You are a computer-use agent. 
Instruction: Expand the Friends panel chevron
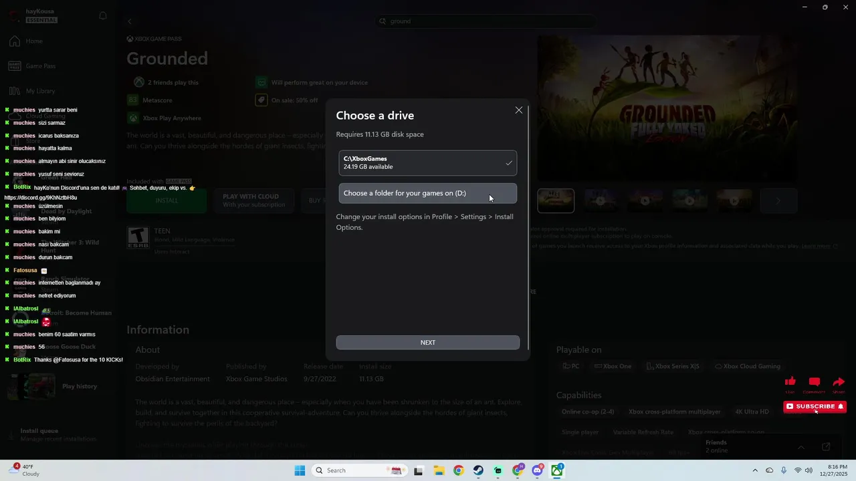click(800, 447)
